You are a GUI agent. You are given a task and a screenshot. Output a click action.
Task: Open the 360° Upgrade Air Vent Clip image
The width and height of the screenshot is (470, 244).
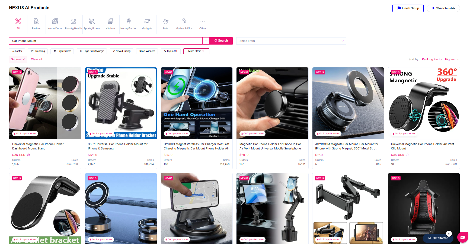point(424,103)
